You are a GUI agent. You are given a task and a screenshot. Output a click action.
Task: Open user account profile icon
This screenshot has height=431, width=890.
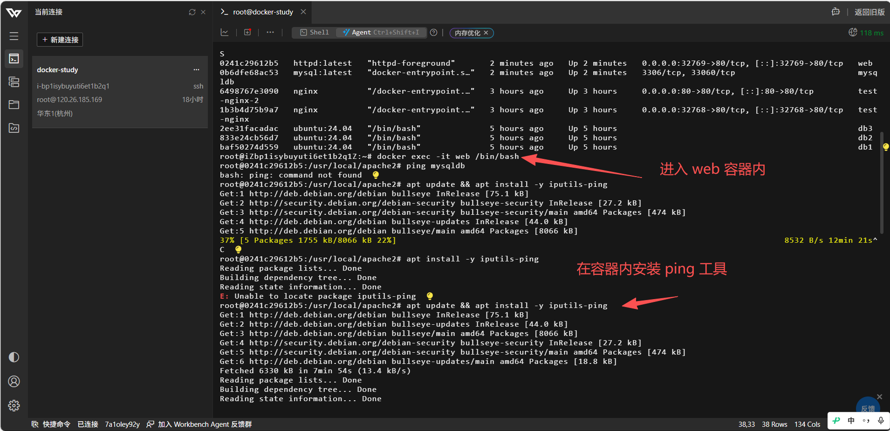(14, 381)
